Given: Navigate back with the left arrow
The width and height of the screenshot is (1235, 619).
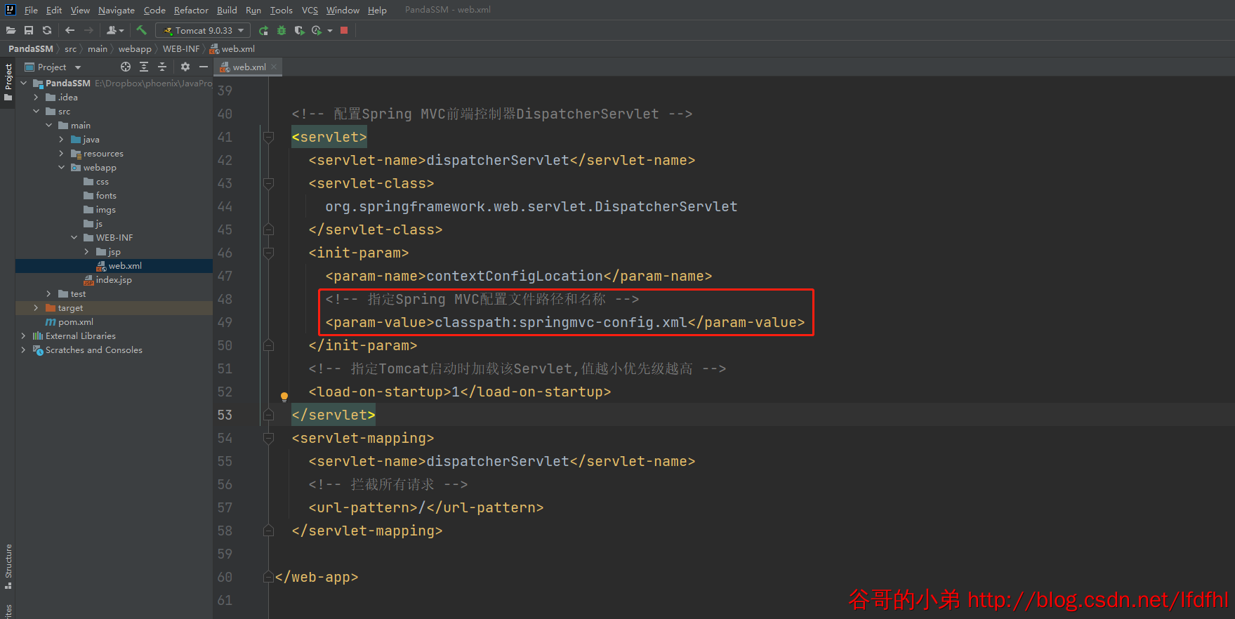Looking at the screenshot, I should point(70,30).
